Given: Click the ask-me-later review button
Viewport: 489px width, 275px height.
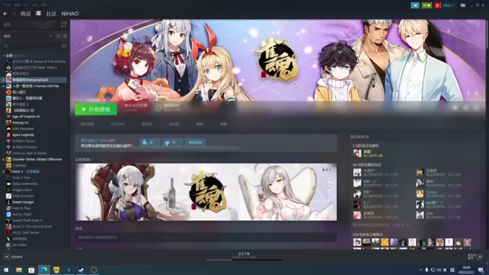Looking at the screenshot, I should tap(195, 142).
